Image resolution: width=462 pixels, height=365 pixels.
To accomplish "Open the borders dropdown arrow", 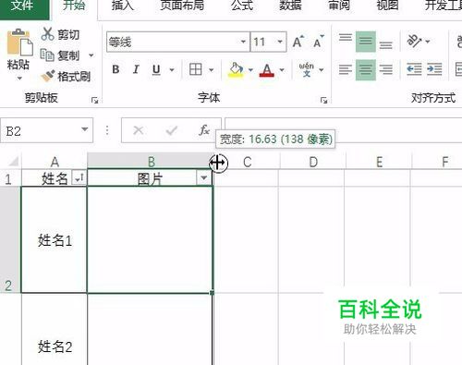I will click(212, 70).
